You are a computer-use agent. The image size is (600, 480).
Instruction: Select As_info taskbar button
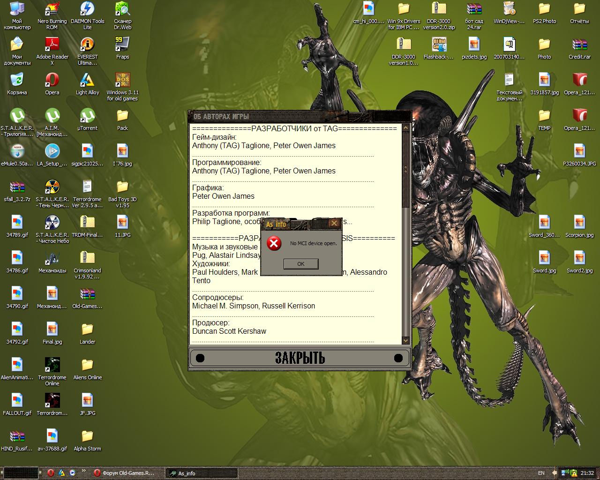coord(202,473)
